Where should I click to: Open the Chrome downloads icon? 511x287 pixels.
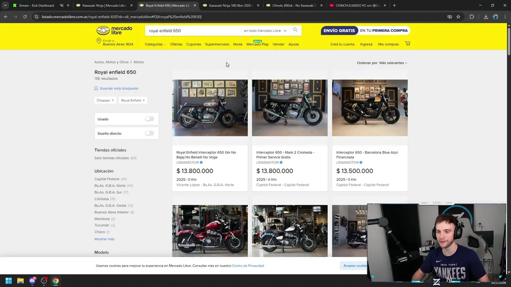486,17
